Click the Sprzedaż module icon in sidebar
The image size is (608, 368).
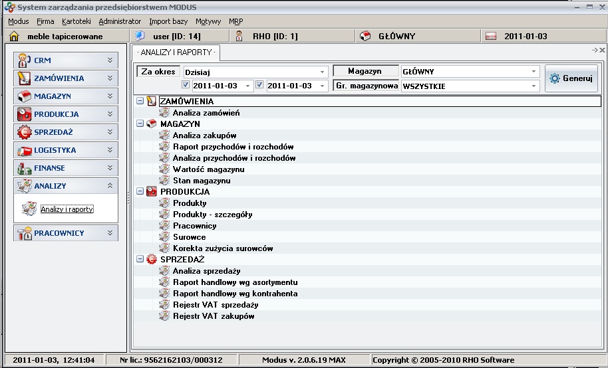tap(24, 132)
